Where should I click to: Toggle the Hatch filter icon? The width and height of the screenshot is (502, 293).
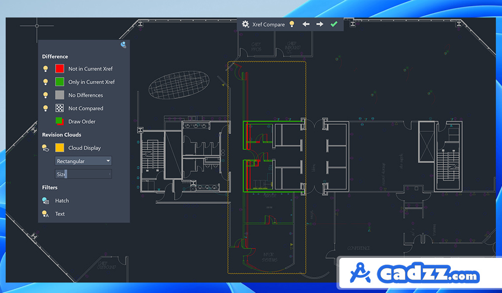pyautogui.click(x=46, y=201)
